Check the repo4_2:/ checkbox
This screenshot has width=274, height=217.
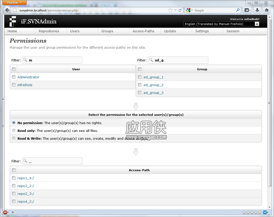pos(14,201)
